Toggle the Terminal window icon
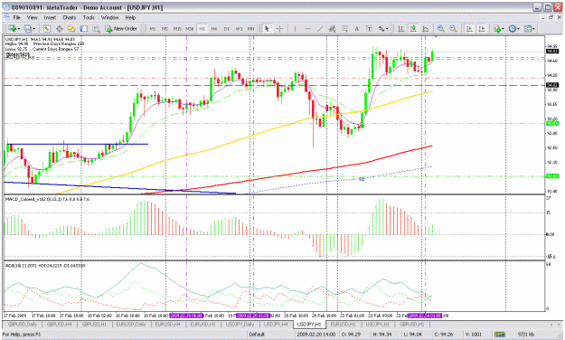The width and height of the screenshot is (565, 340). point(83,28)
